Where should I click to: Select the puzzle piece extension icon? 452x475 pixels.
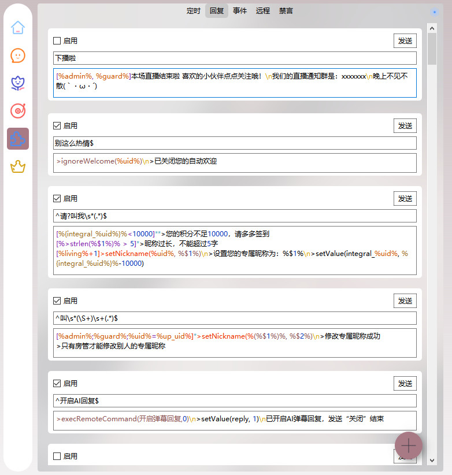(x=18, y=139)
